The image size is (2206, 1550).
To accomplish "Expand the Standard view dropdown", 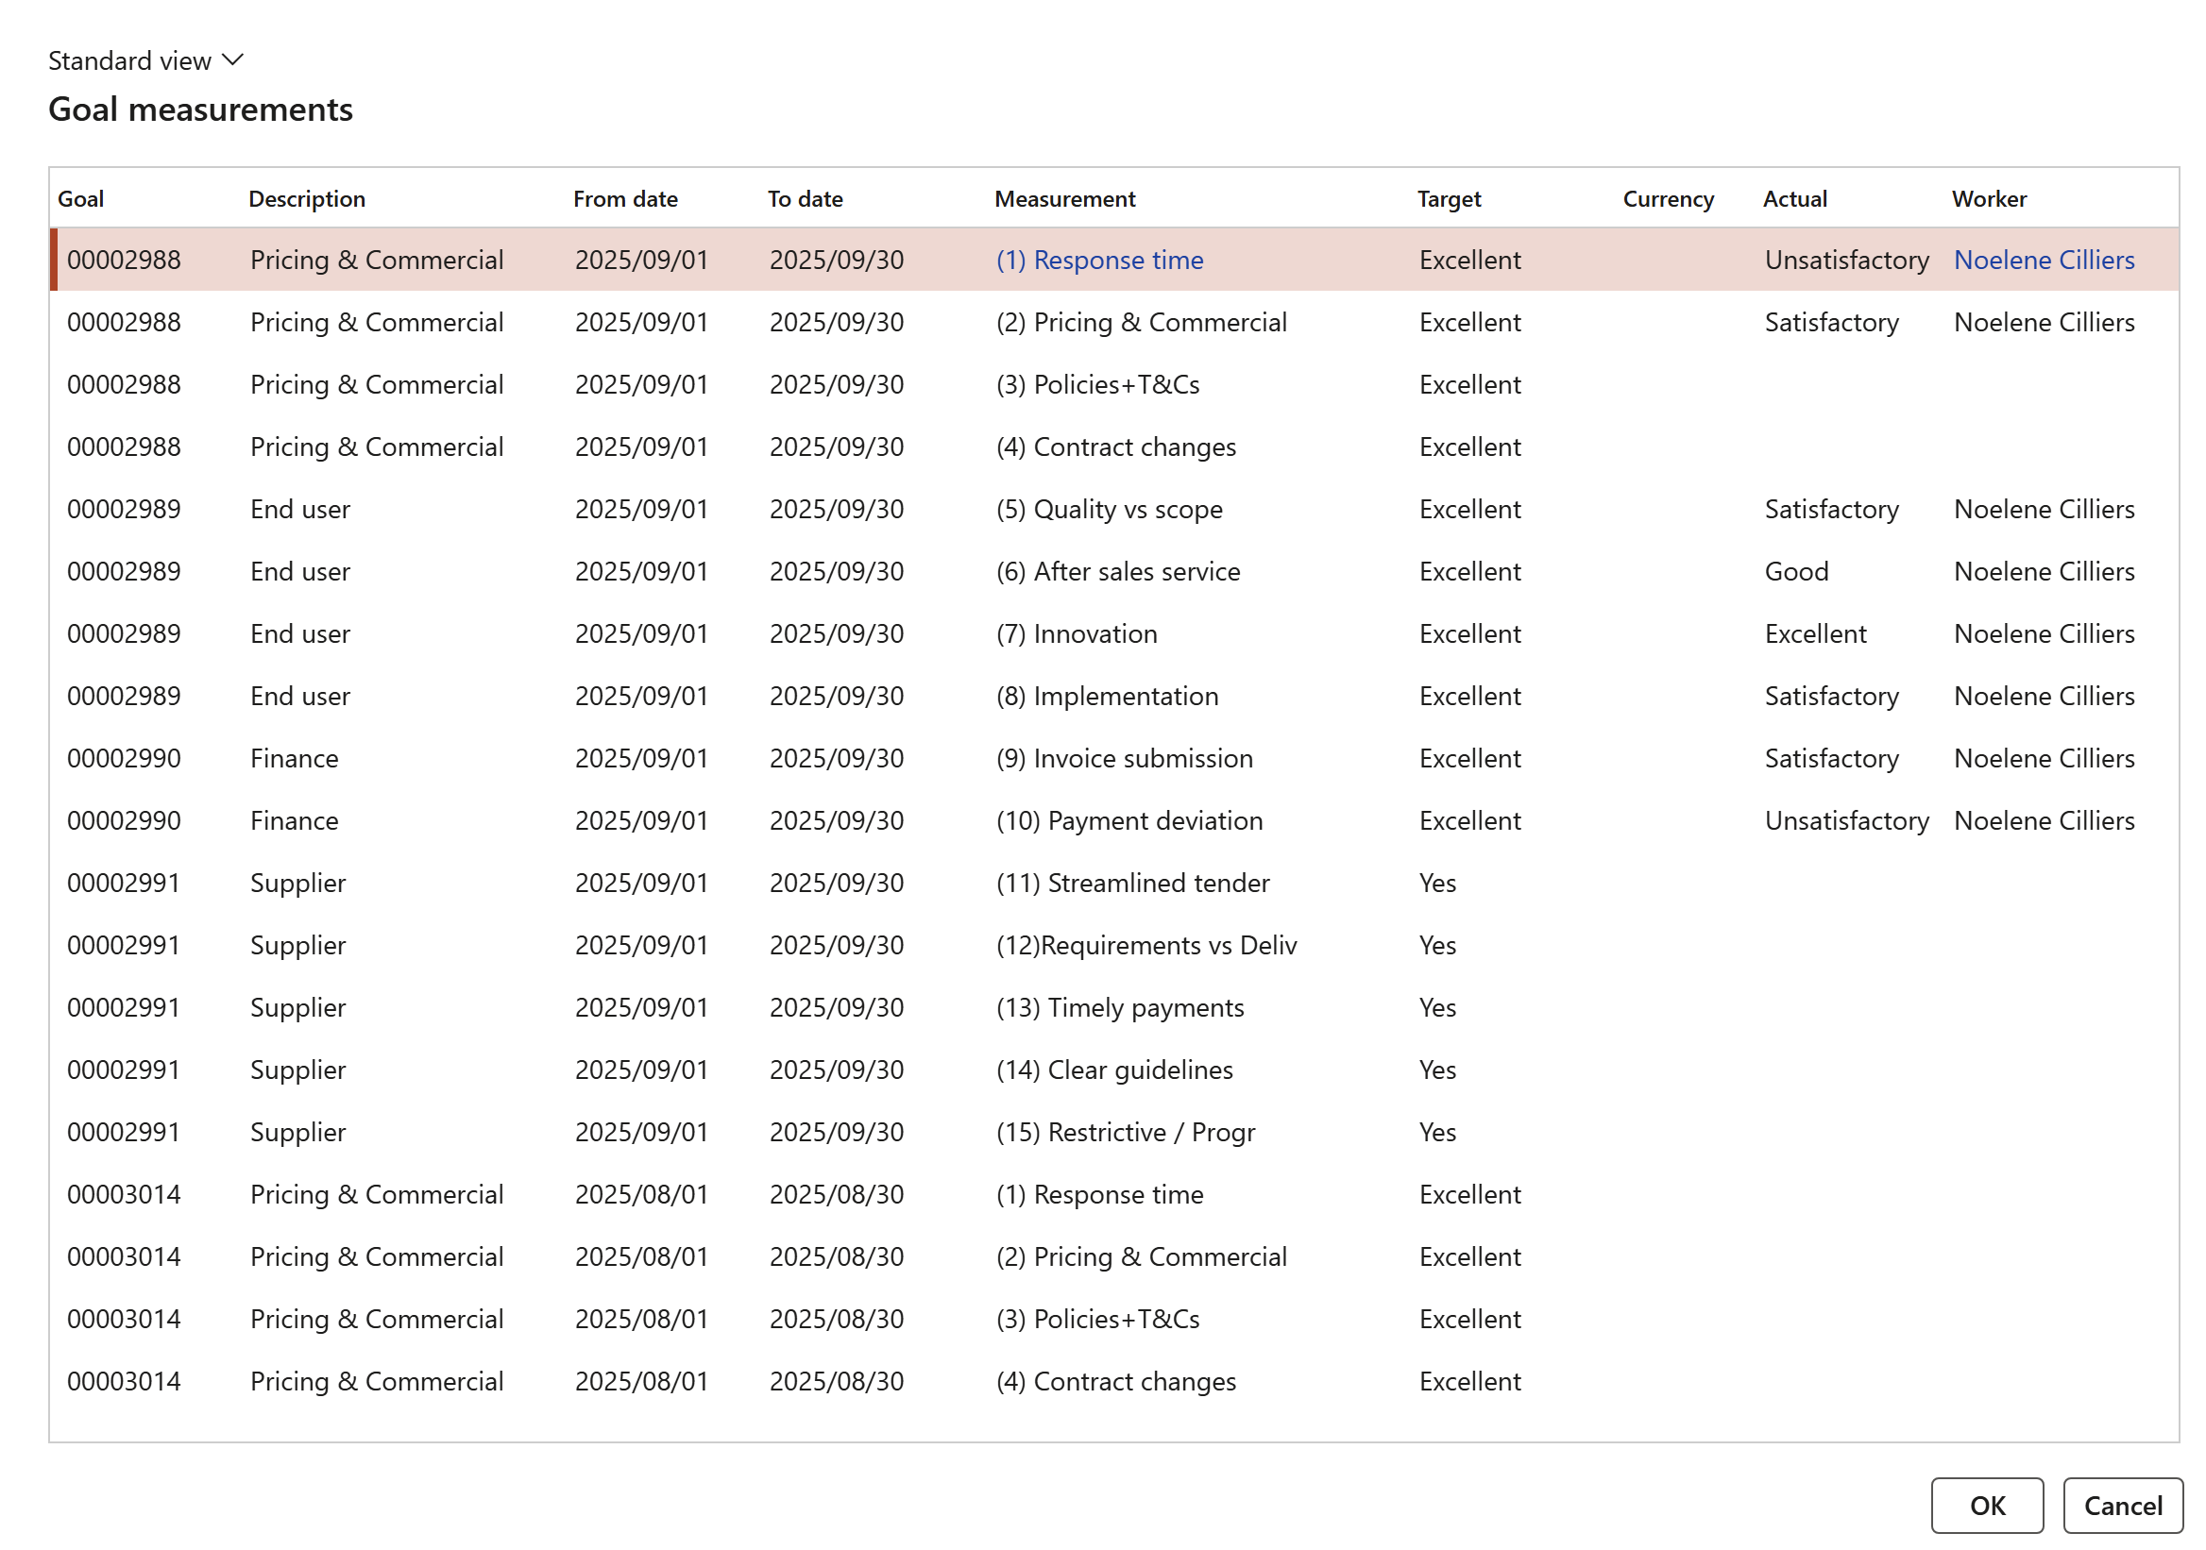I will click(x=146, y=60).
